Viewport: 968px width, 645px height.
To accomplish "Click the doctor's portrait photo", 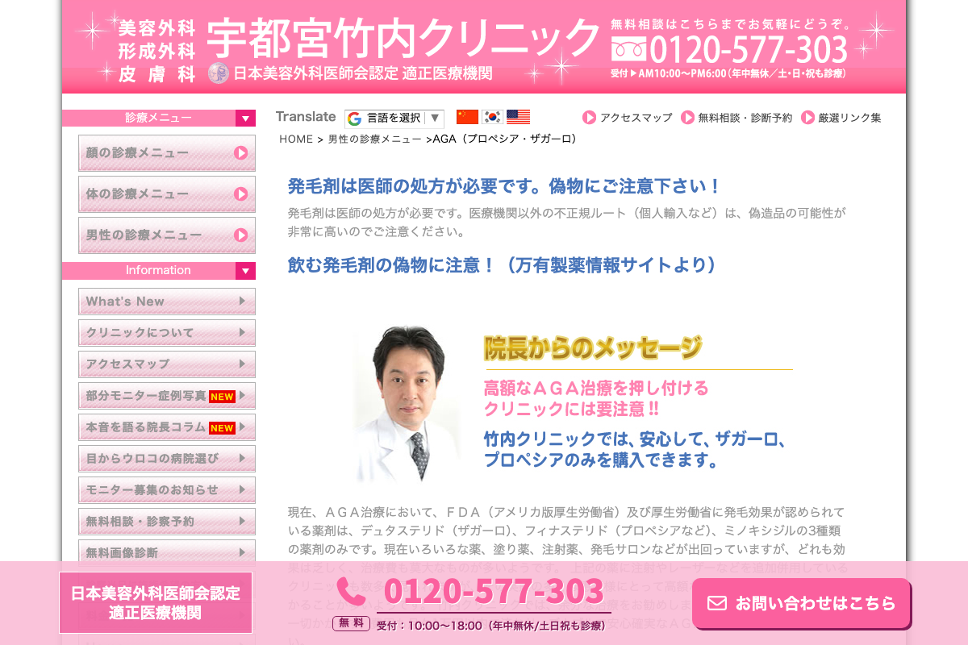I will 407,403.
